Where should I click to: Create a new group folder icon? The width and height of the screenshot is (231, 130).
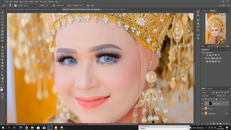tap(221, 123)
